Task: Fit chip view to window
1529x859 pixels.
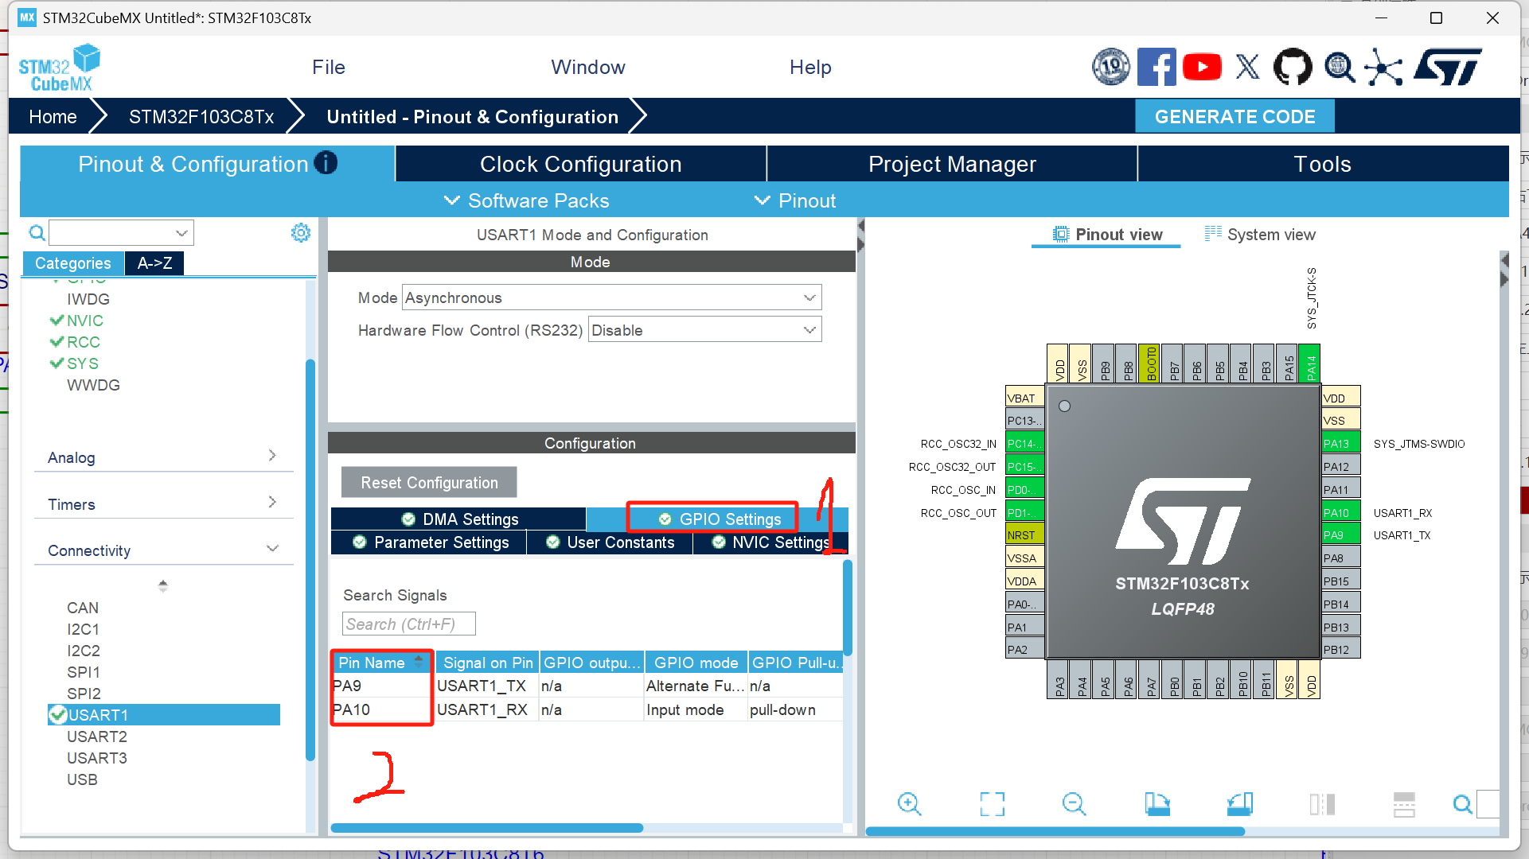Action: [992, 803]
